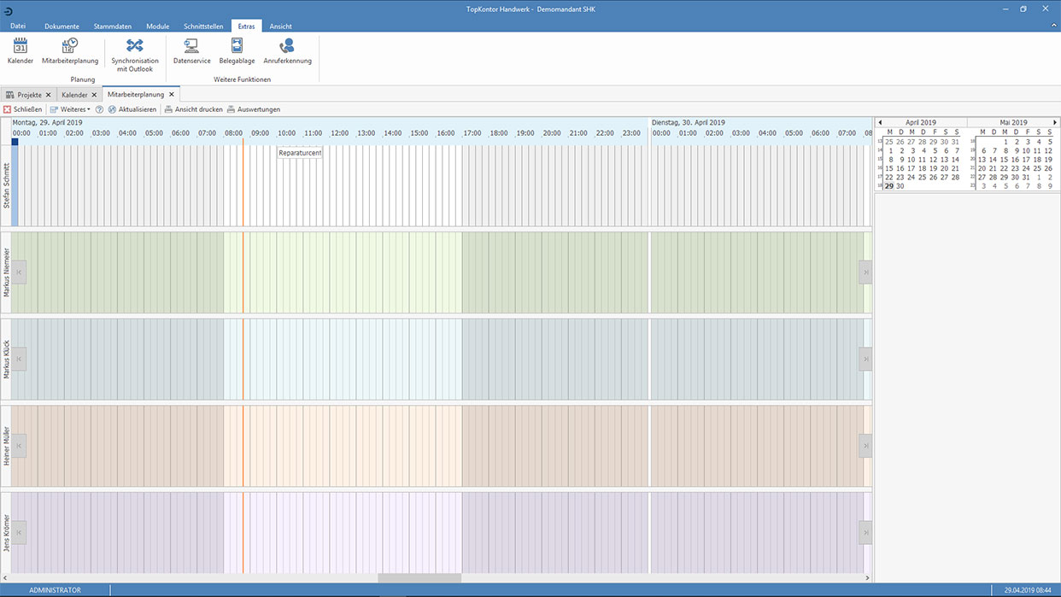
Task: Open the April 2019 month header
Action: [x=921, y=123]
